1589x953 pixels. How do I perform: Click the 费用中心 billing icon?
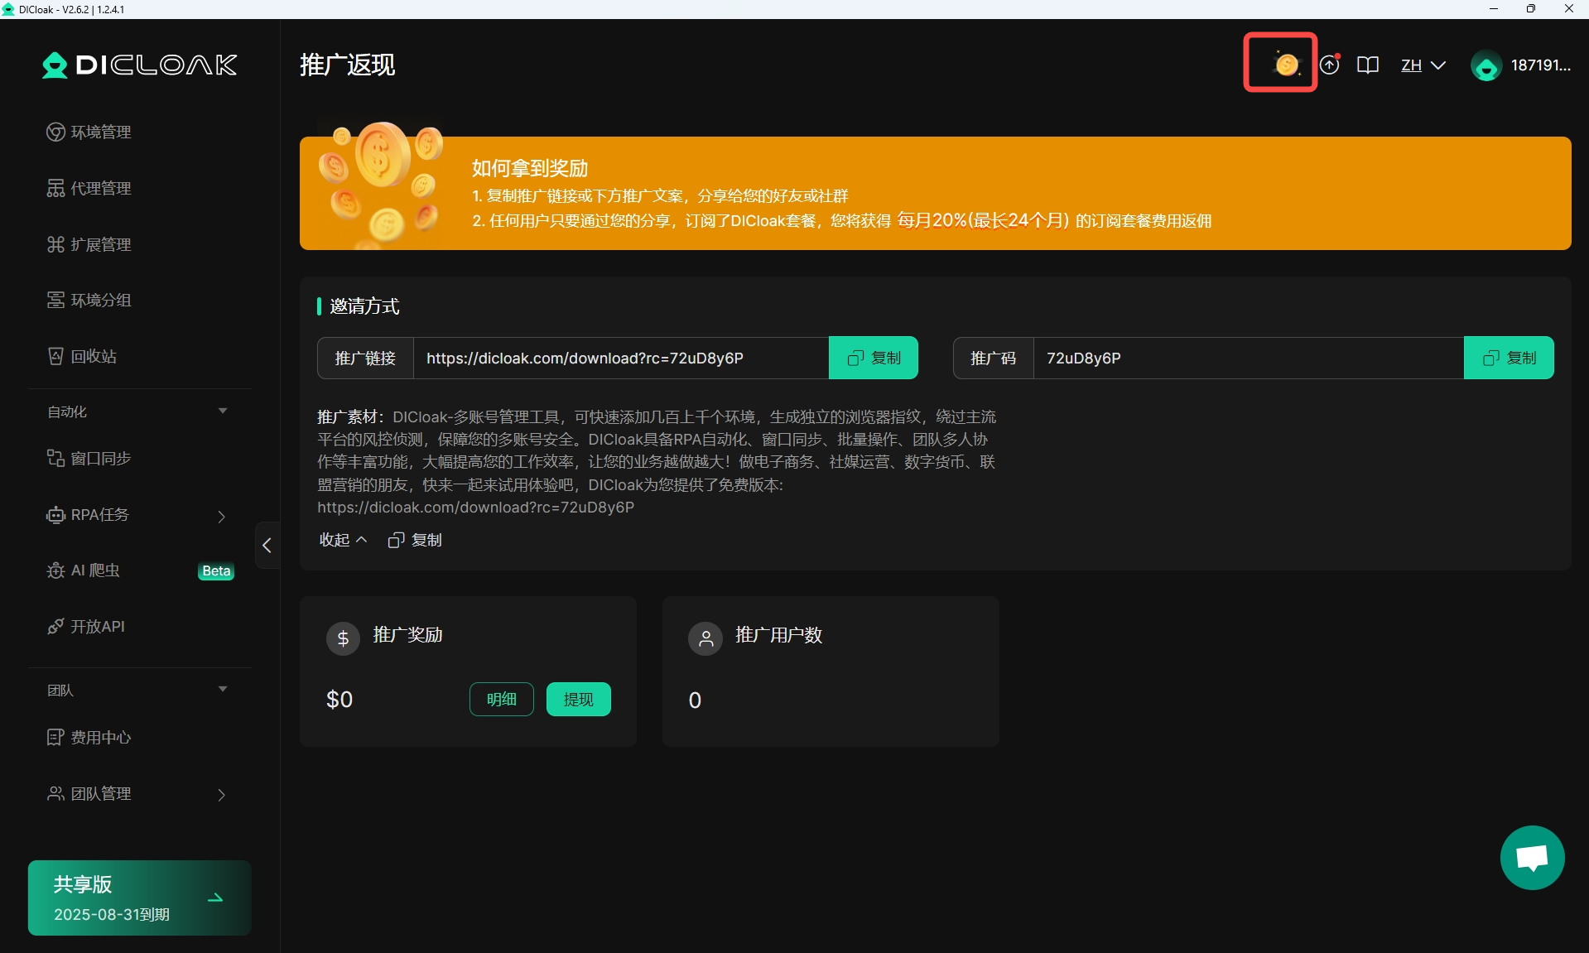point(55,737)
